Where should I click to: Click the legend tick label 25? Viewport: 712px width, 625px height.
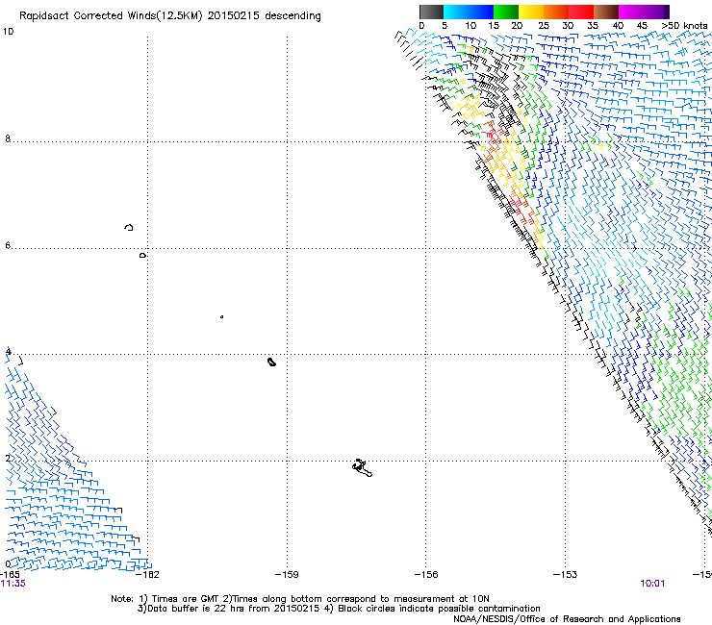(x=543, y=26)
